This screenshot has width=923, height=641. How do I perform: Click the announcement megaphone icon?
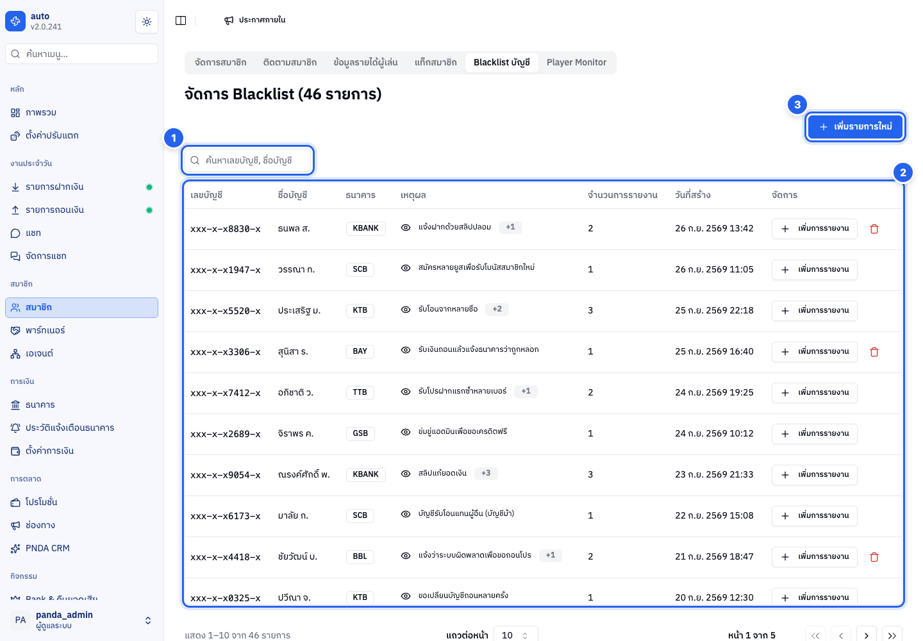pos(229,21)
